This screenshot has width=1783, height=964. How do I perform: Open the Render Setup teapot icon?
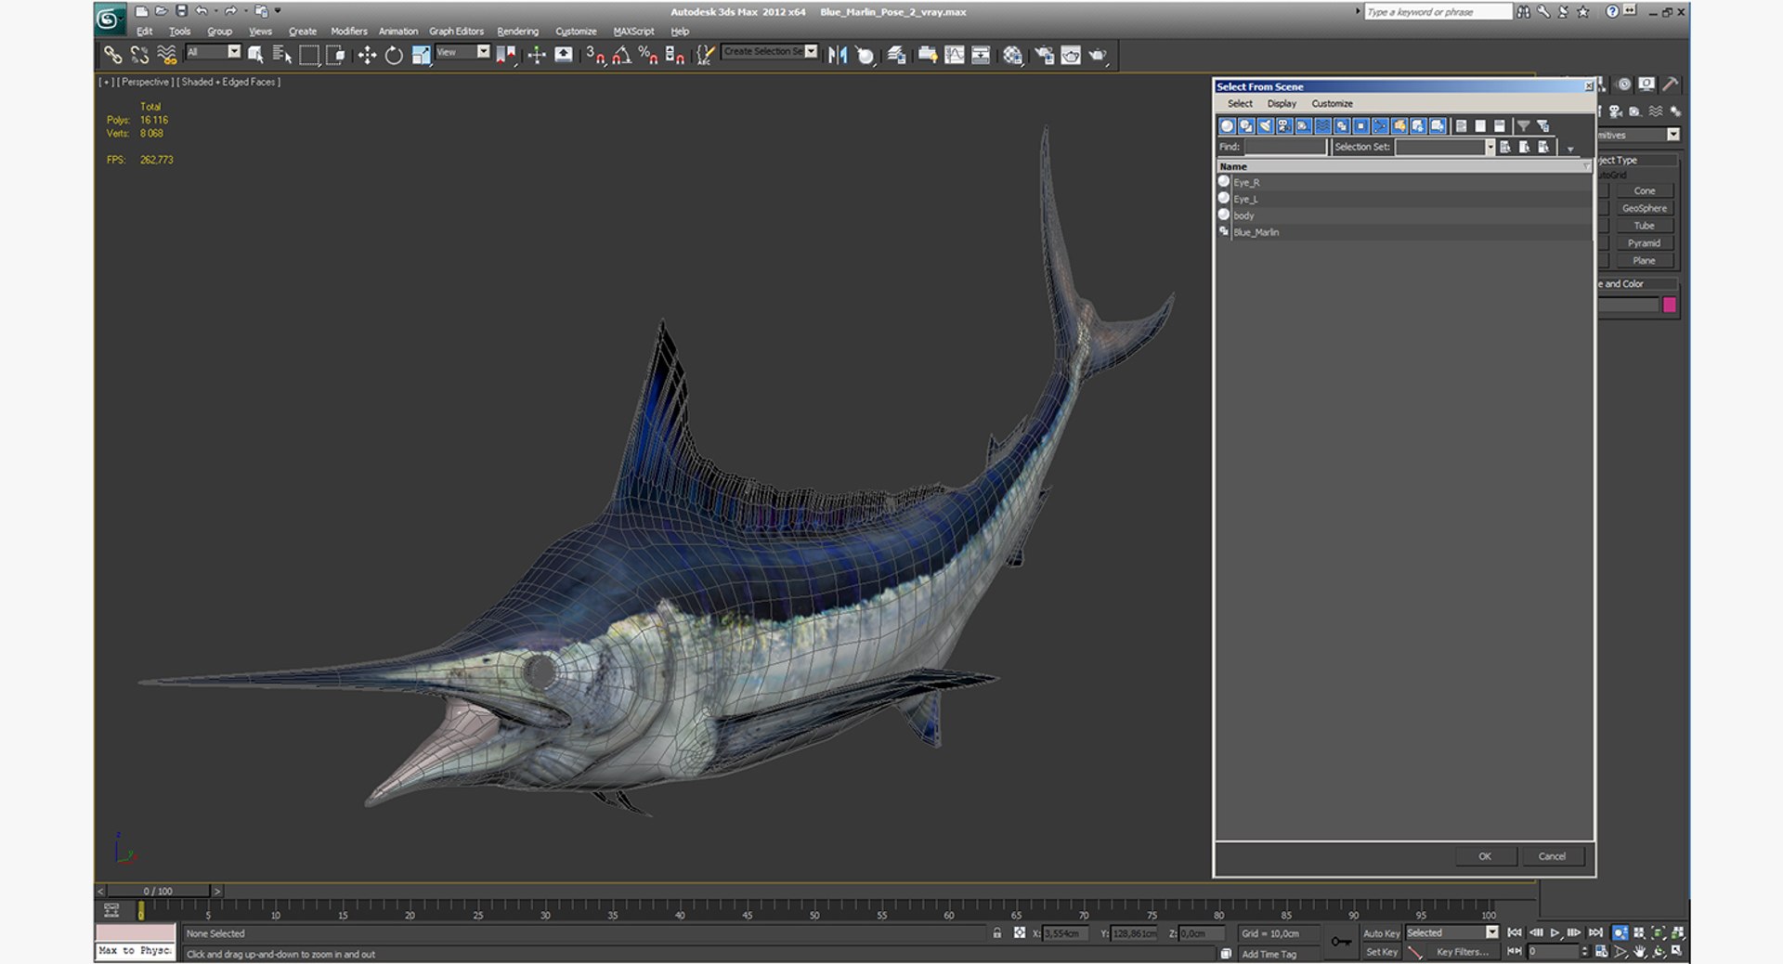pyautogui.click(x=1044, y=55)
